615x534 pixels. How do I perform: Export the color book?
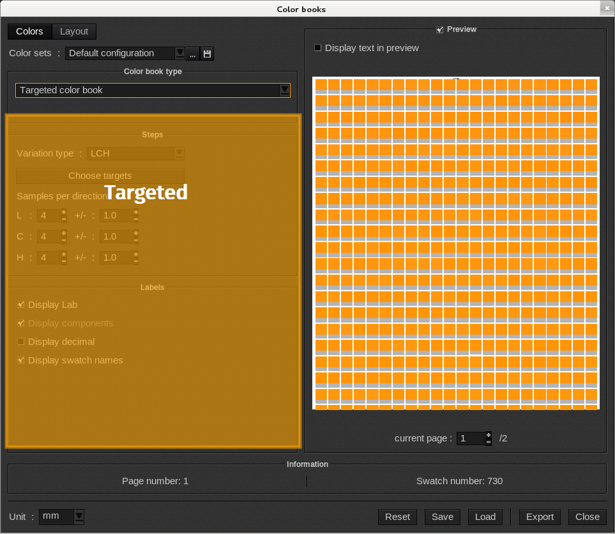539,517
